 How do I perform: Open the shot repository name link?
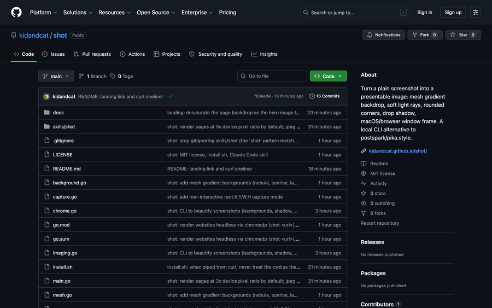[x=60, y=35]
